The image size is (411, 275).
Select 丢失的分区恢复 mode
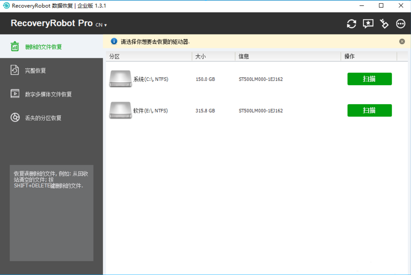[51, 118]
